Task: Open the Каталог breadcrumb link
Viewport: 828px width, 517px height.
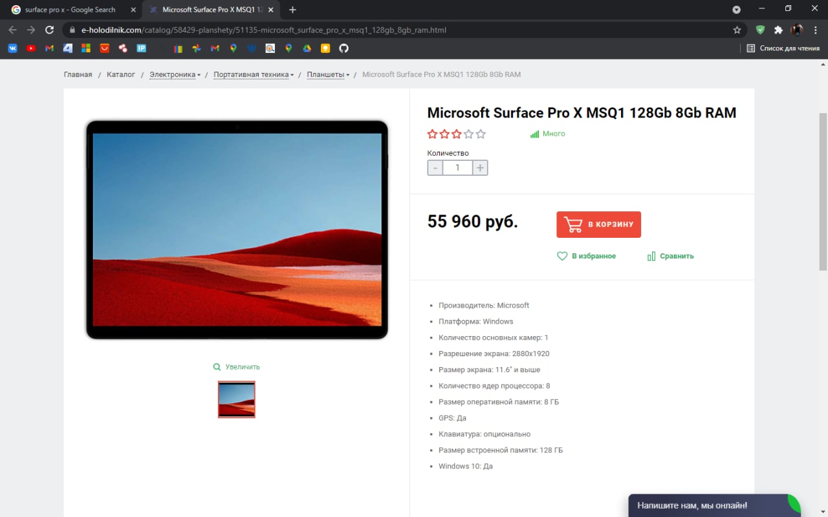Action: point(121,74)
